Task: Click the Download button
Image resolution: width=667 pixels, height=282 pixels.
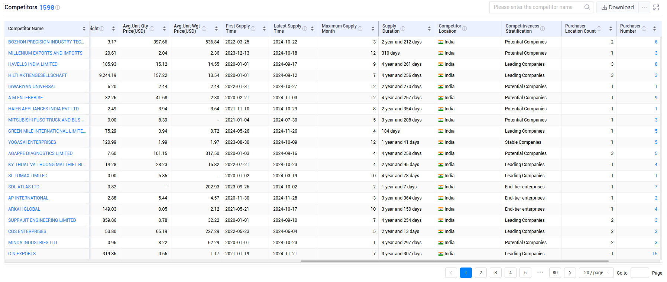Action: click(x=618, y=7)
